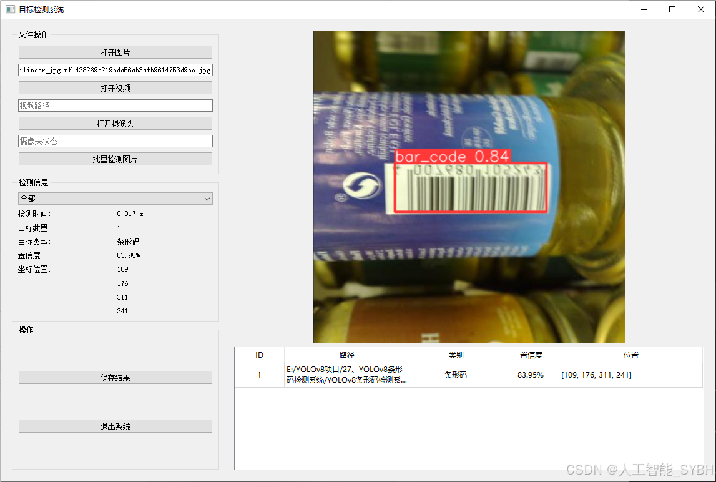Minimize the 目标检测系统 window
The width and height of the screenshot is (716, 482).
click(644, 9)
